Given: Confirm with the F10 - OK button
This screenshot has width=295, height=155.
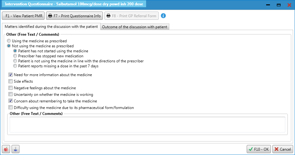Looking at the screenshot, I should pos(259,149).
